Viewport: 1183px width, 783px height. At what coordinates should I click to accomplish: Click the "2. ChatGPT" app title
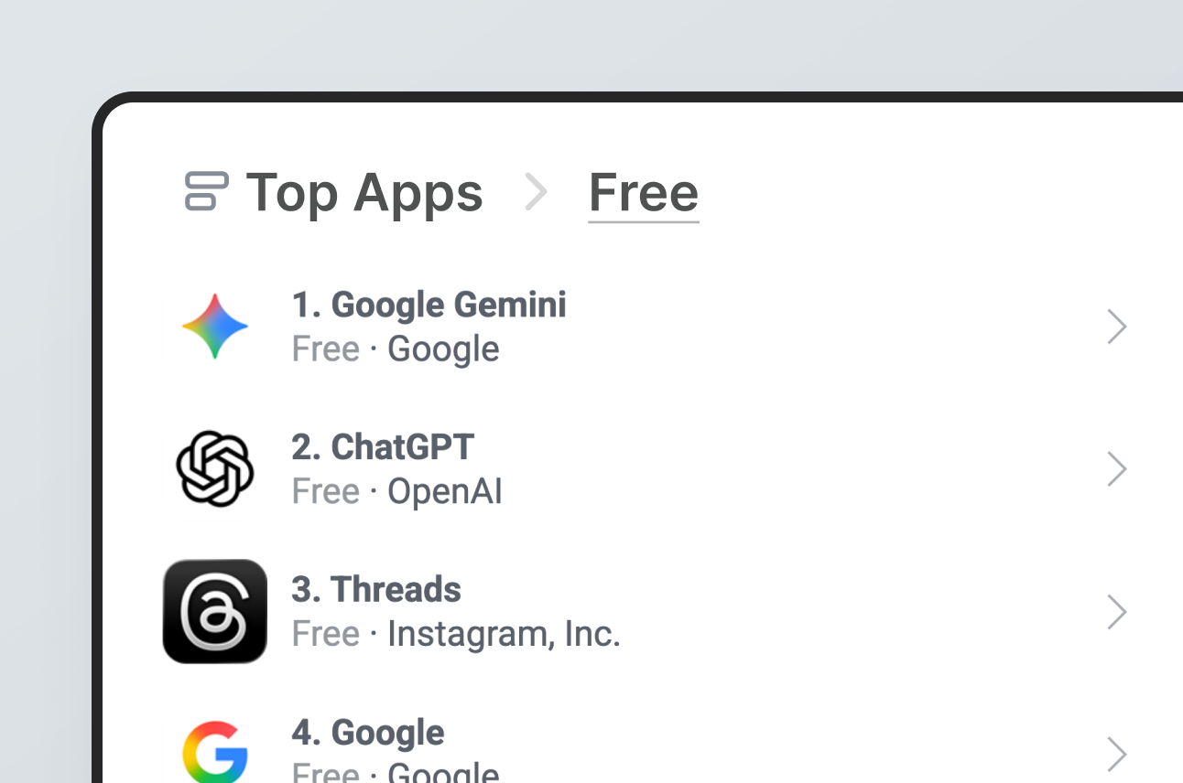click(383, 447)
